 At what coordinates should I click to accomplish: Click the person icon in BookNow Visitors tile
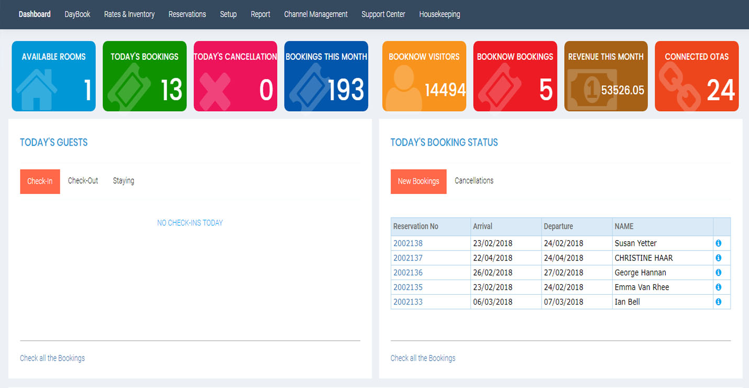tap(403, 90)
